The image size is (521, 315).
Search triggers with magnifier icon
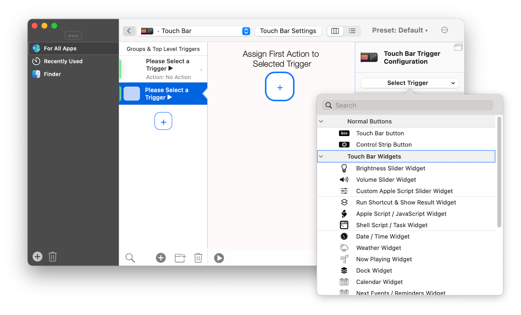coord(130,258)
